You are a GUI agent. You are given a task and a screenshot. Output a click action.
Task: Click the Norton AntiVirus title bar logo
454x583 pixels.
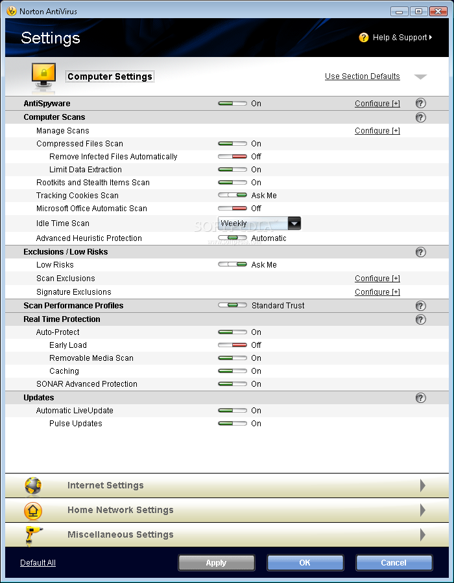(x=12, y=11)
